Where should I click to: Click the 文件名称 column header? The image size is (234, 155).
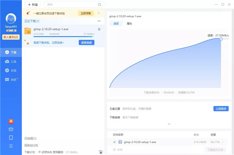click(x=118, y=135)
